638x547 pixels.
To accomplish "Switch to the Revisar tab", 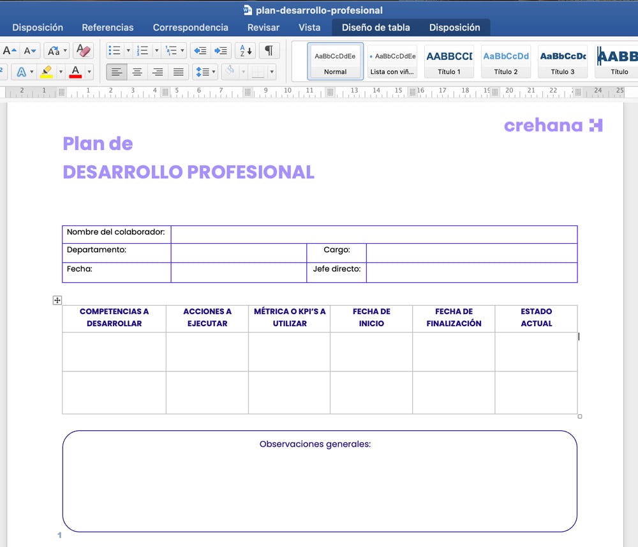I will pos(263,27).
